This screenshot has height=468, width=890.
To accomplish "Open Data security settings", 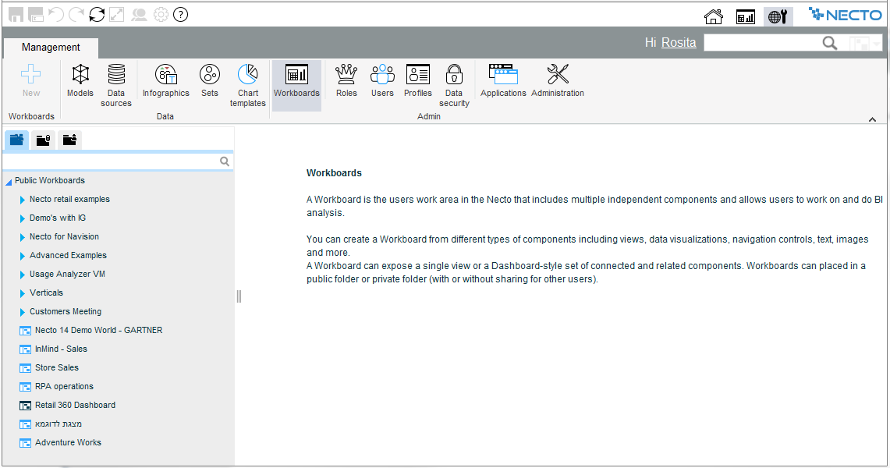I will click(454, 81).
